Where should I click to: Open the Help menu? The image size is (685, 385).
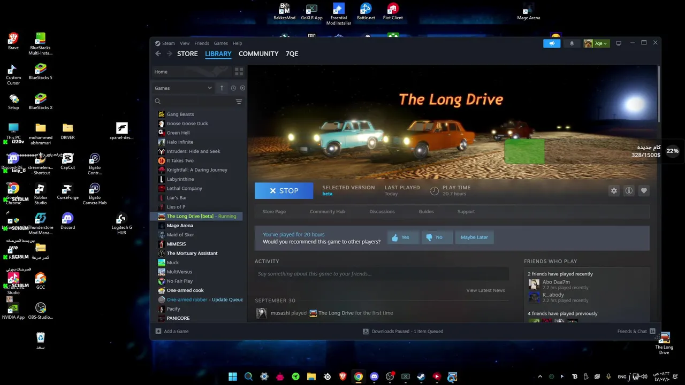click(237, 43)
